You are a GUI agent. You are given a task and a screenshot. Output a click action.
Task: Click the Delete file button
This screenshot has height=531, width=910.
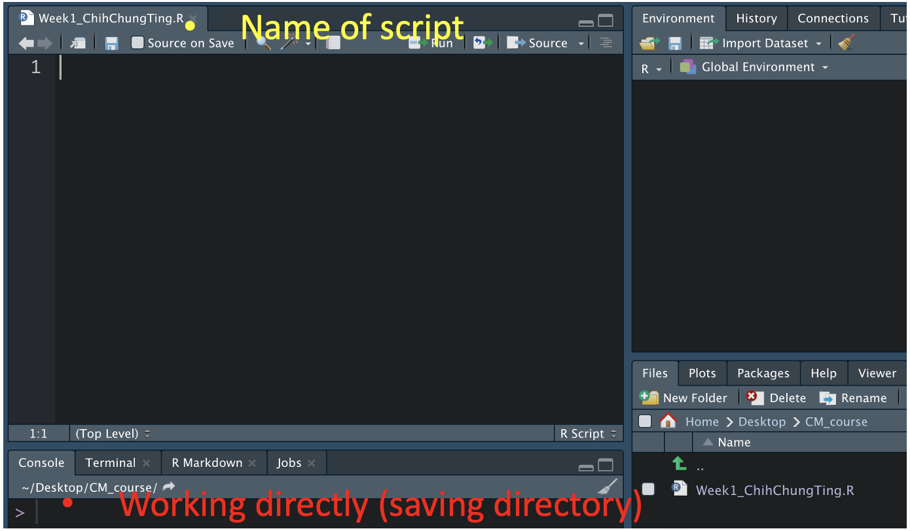(x=776, y=398)
